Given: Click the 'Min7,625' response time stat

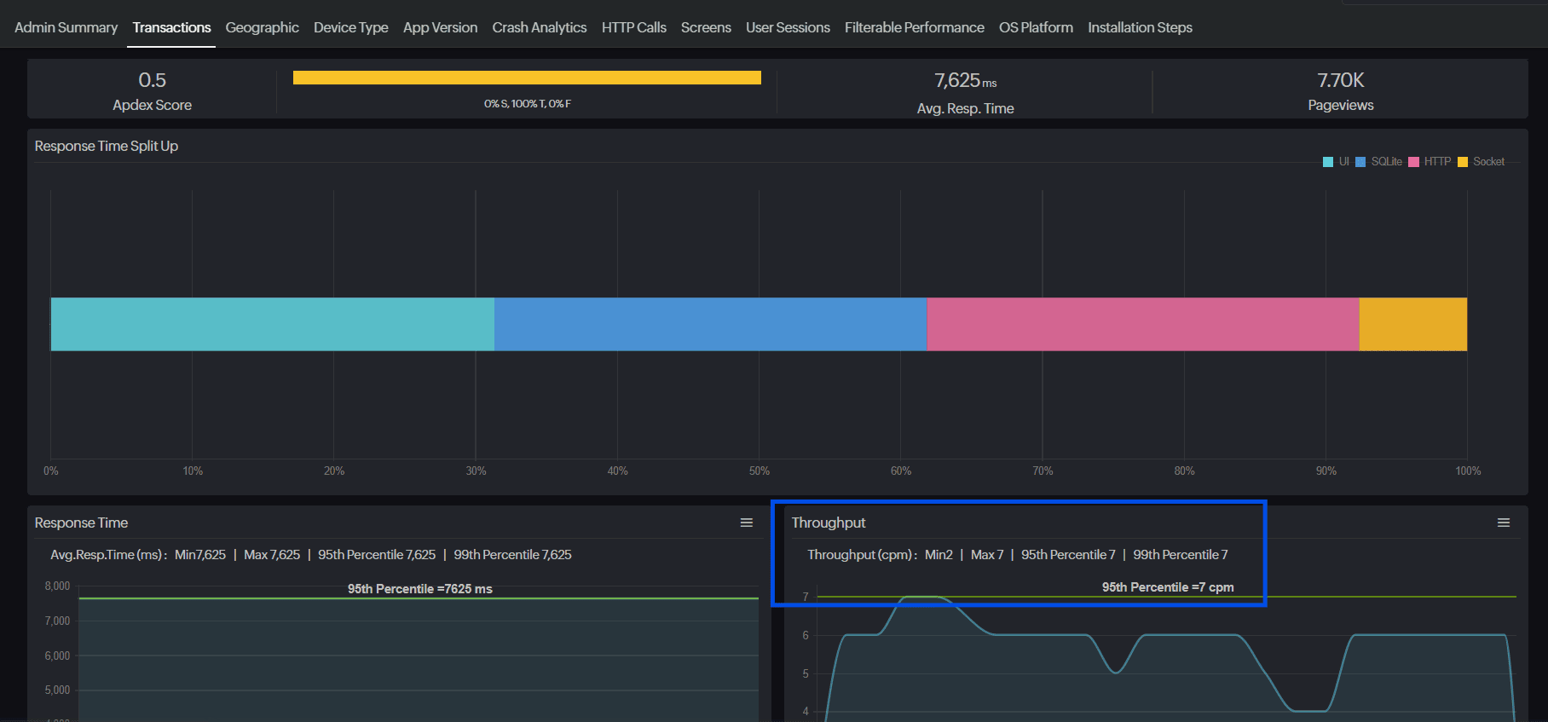Looking at the screenshot, I should pos(200,555).
